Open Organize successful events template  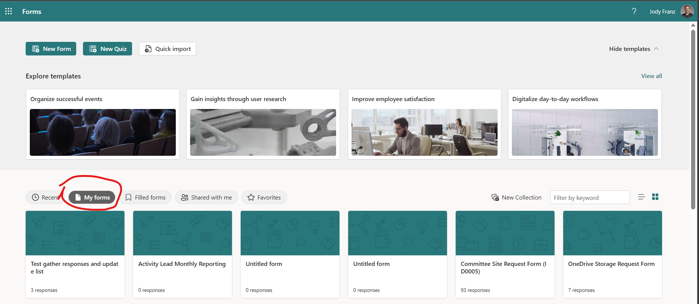(x=103, y=124)
